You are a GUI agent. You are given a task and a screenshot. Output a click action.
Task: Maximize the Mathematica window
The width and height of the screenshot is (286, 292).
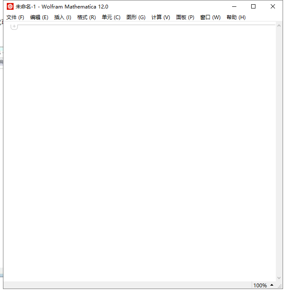(253, 6)
